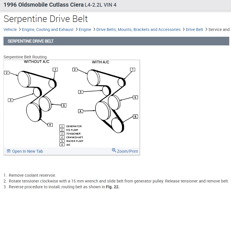
Task: Click the Zoom/Print link
Action: click(127, 151)
